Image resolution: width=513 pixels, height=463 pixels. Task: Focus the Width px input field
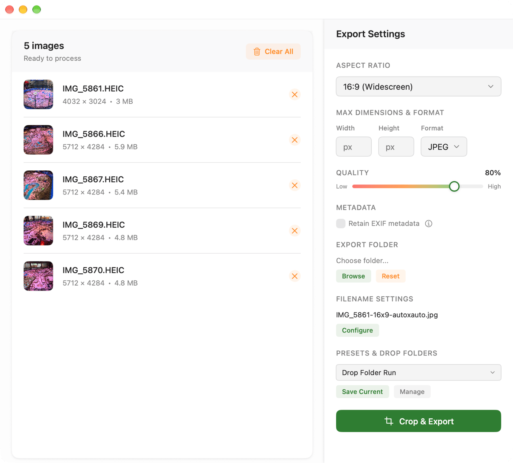click(x=354, y=147)
